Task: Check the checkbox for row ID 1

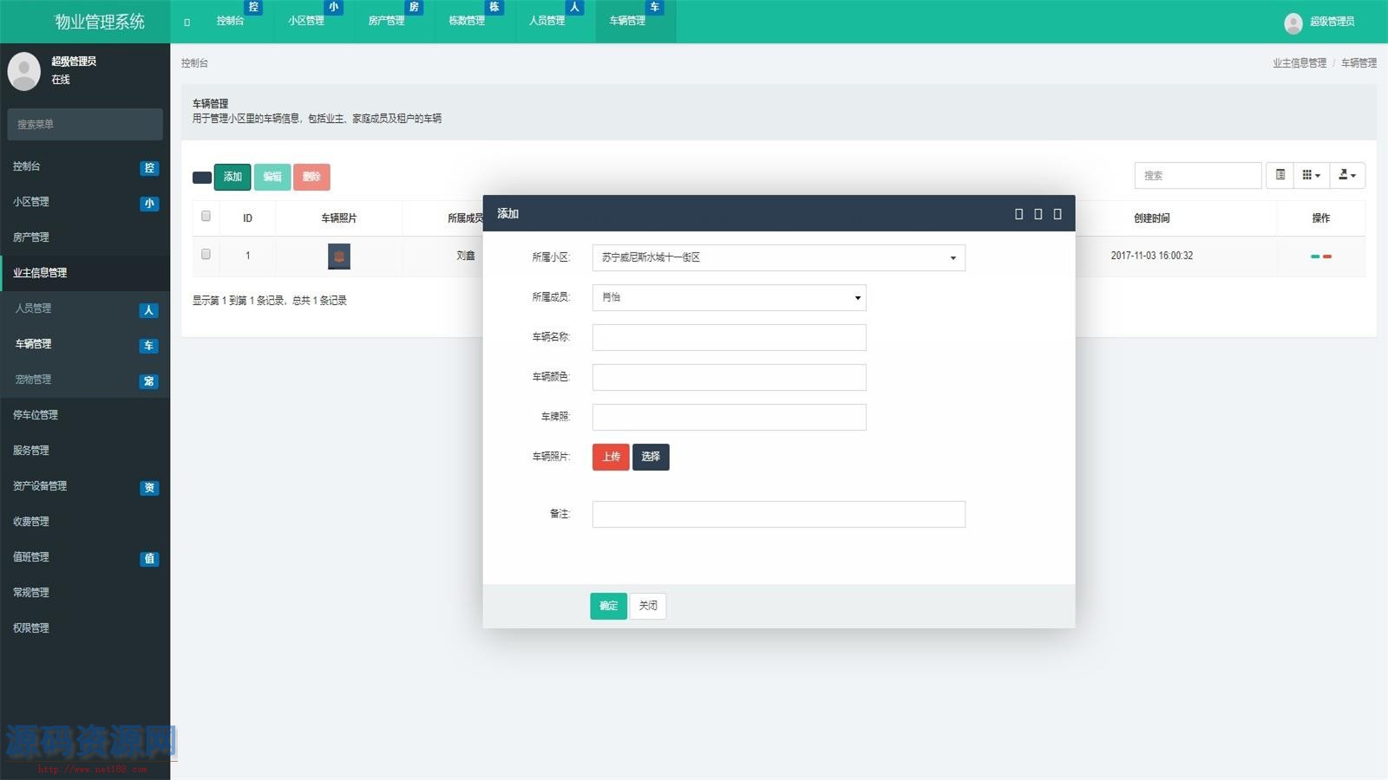Action: (206, 255)
